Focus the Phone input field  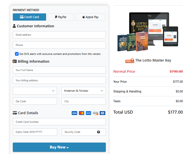pos(59,45)
